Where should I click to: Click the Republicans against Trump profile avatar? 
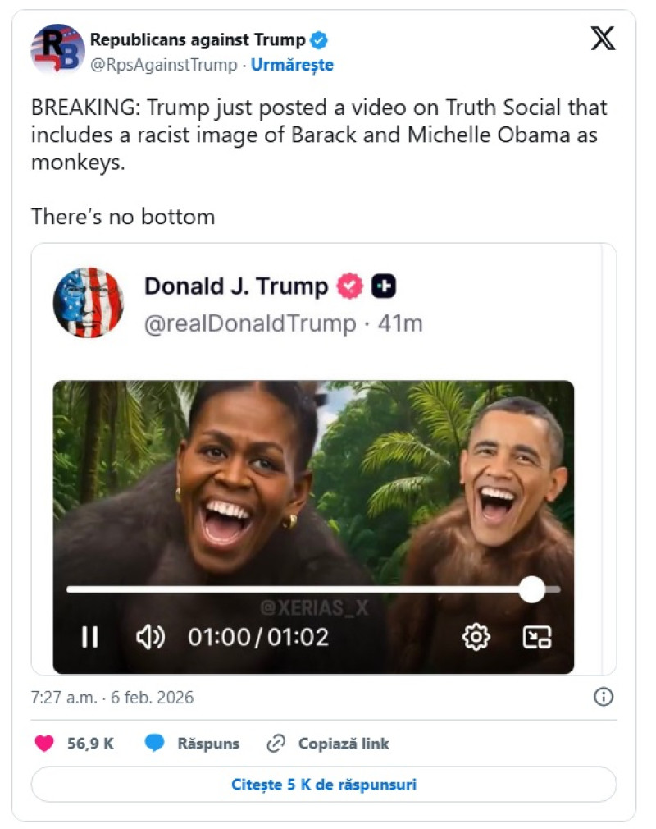click(57, 49)
